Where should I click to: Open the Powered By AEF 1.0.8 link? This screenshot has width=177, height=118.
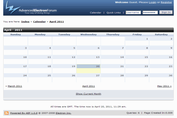[24, 113]
